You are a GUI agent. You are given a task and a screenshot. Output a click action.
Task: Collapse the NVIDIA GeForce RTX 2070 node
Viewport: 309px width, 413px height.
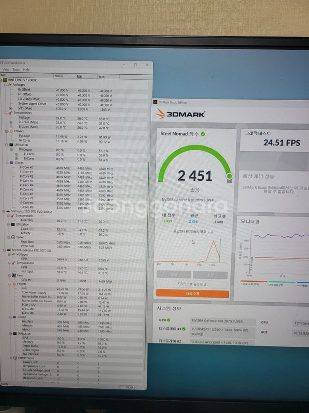pyautogui.click(x=4, y=250)
